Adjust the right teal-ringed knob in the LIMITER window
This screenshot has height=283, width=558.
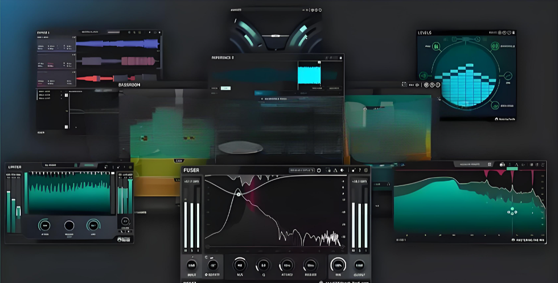pos(93,226)
